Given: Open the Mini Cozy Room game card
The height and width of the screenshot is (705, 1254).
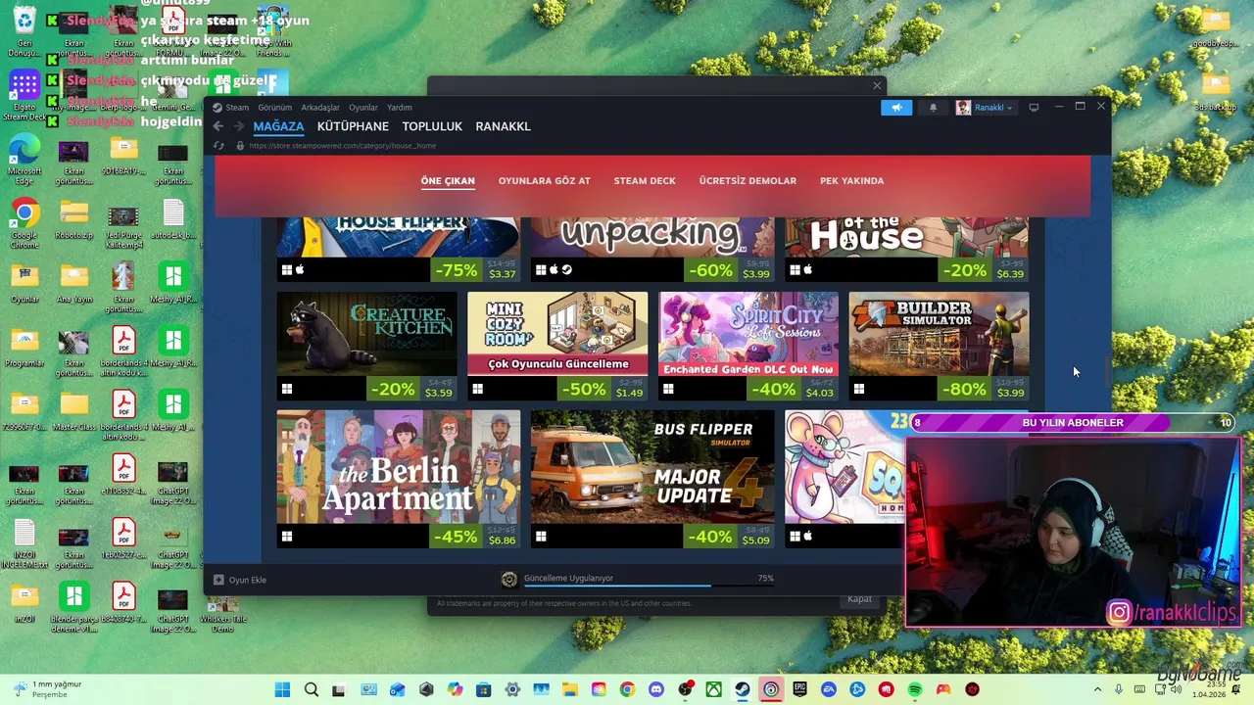Looking at the screenshot, I should pyautogui.click(x=557, y=346).
